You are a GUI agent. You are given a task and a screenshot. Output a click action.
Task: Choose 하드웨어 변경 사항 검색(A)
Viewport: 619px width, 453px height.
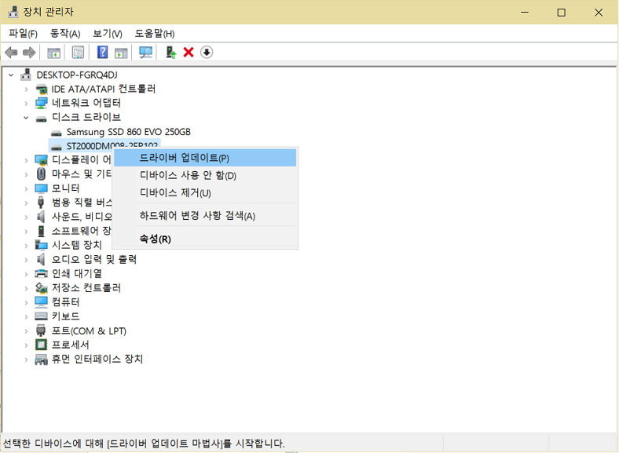click(x=205, y=215)
